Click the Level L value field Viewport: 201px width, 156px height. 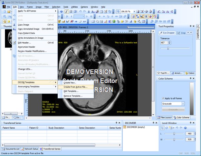tap(190, 134)
